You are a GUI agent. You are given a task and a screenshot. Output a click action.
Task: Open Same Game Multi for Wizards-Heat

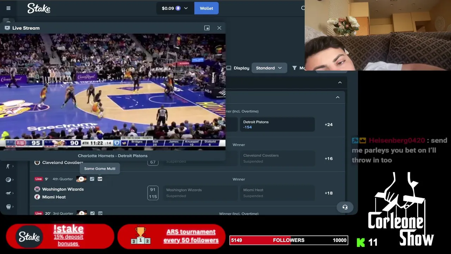pyautogui.click(x=100, y=179)
